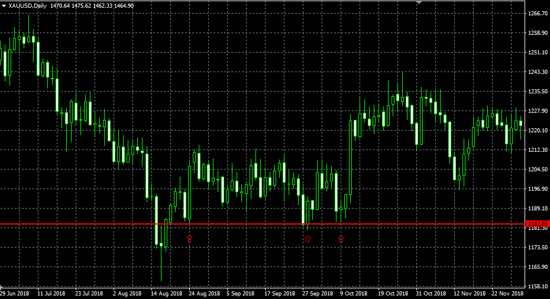Click the 1258.90 price scale label
Image resolution: width=550 pixels, height=299 pixels.
tap(538, 33)
